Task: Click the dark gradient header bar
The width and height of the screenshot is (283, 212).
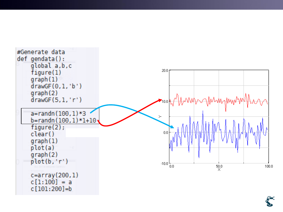Action: [x=141, y=5]
